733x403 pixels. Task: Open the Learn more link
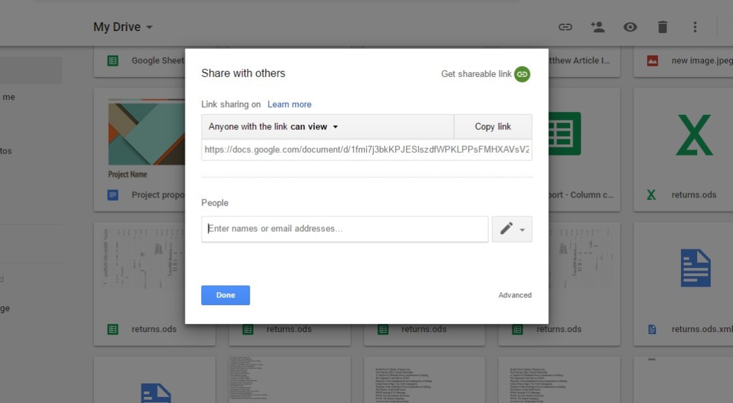click(289, 104)
